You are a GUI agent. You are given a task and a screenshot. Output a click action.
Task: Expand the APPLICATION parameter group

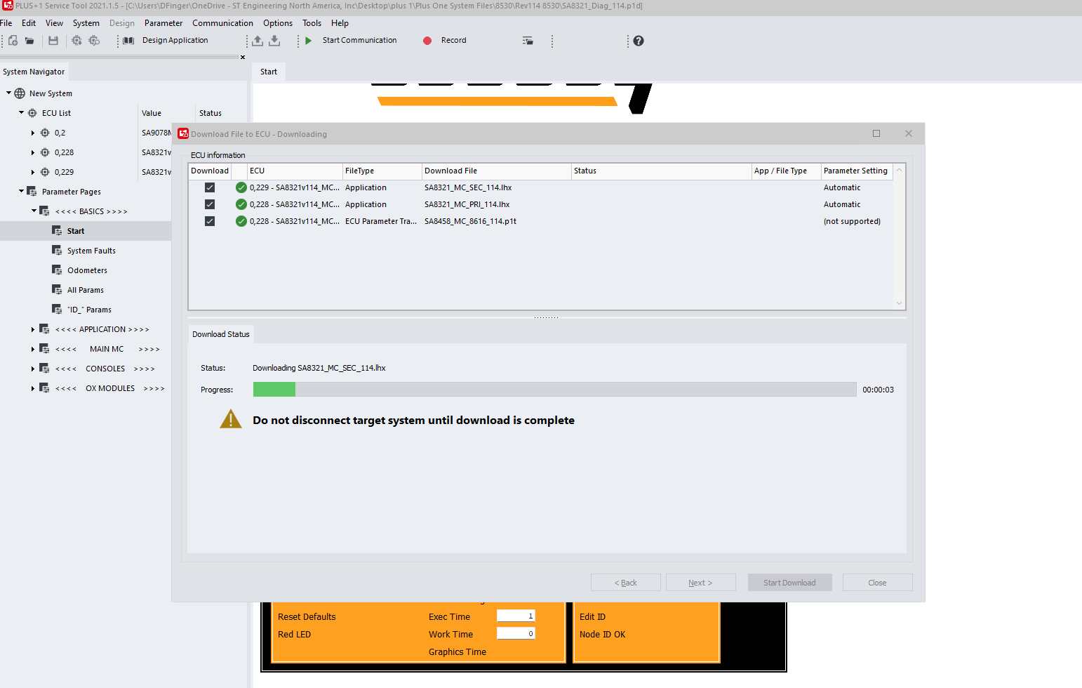coord(32,329)
